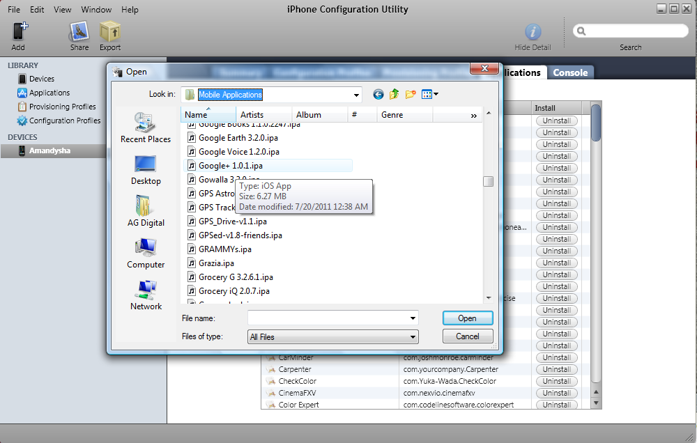Open the Help menu
697x443 pixels.
[x=130, y=9]
